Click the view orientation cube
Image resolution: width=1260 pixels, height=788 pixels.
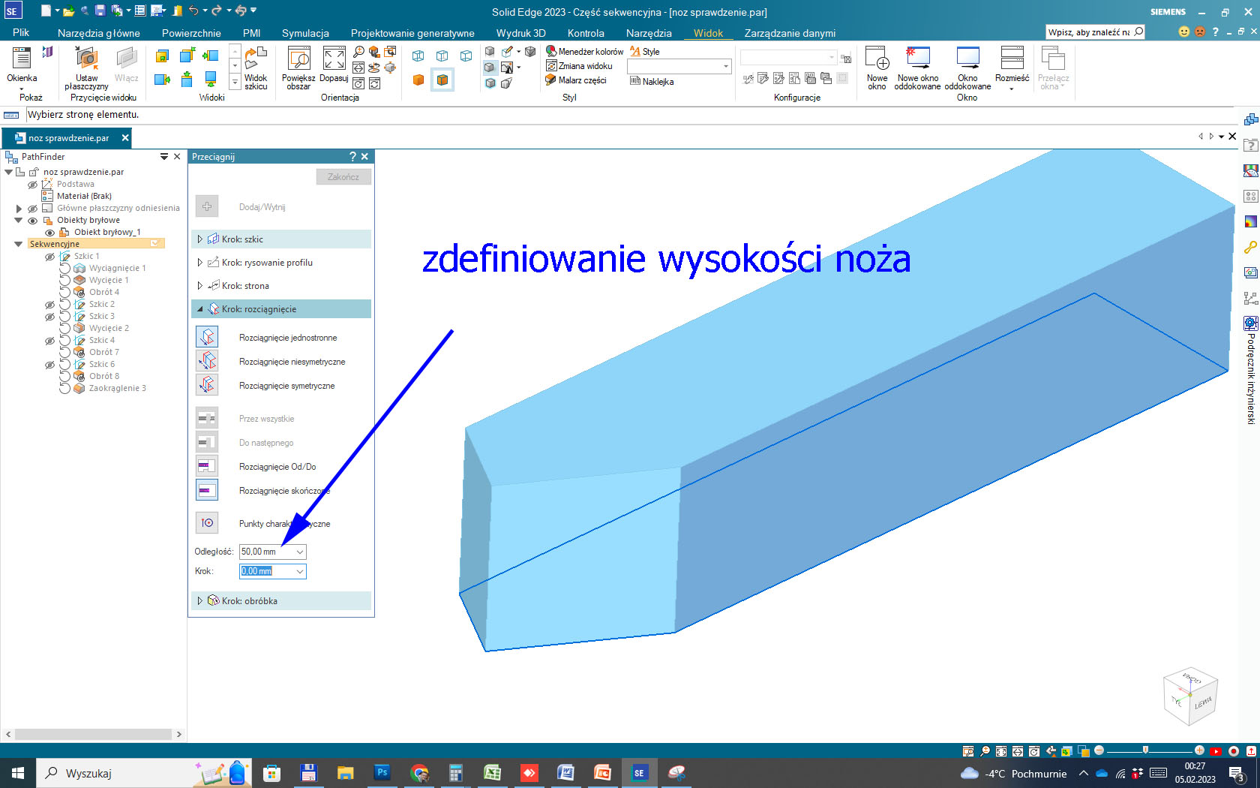1190,695
